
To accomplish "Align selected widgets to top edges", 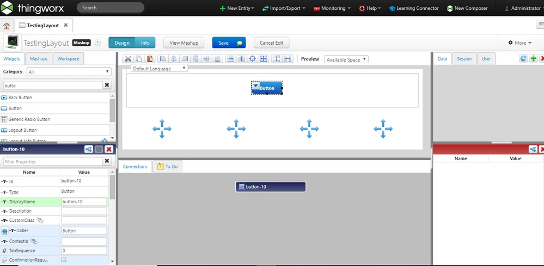I will click(195, 59).
